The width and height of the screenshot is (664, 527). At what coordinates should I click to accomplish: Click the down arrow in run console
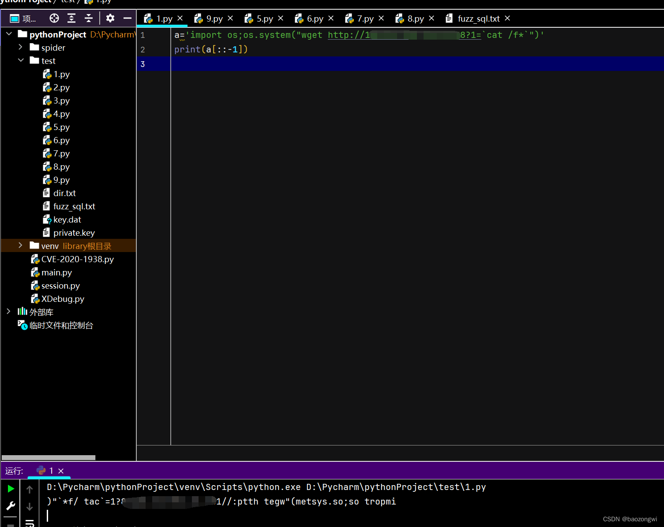(x=30, y=507)
